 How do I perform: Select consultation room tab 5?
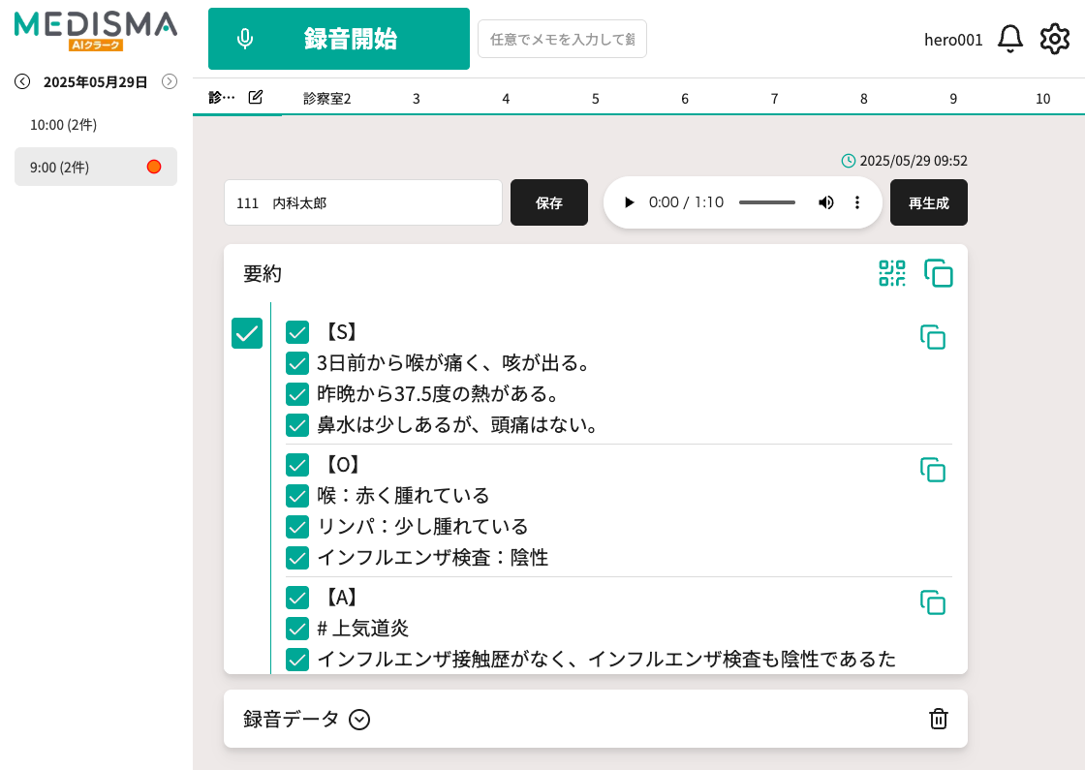[x=595, y=98]
